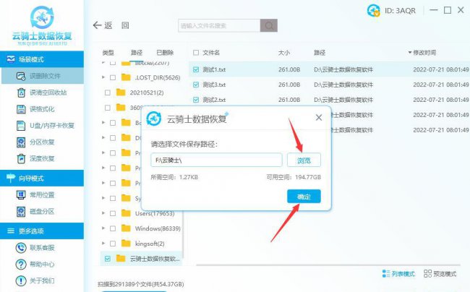The height and width of the screenshot is (292, 470).
Task: Switch to 预览模式 preview grid icon
Action: click(427, 273)
